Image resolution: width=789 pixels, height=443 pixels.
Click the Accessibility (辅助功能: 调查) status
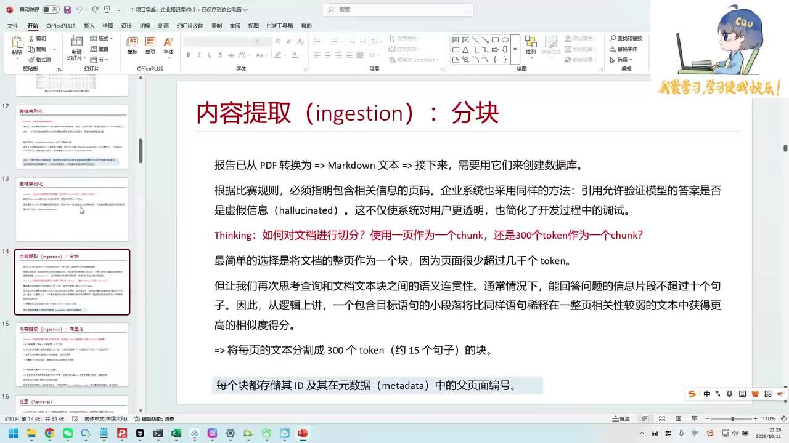pos(154,419)
